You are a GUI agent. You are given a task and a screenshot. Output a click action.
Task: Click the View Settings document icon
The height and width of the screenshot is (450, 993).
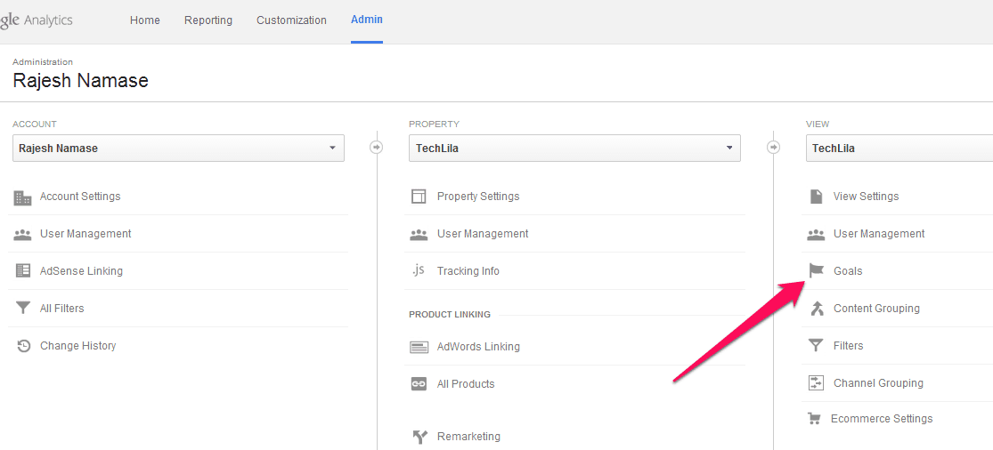tap(816, 197)
